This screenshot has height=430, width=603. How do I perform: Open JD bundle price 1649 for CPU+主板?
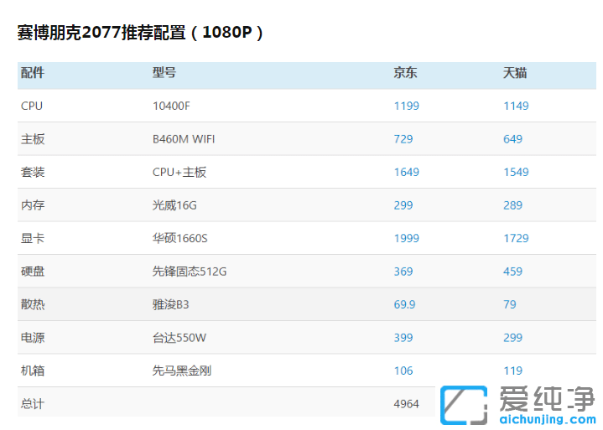406,172
